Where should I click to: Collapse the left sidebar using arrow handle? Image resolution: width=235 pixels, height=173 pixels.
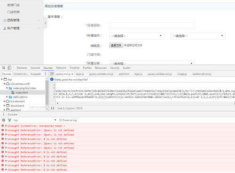tap(45, 23)
